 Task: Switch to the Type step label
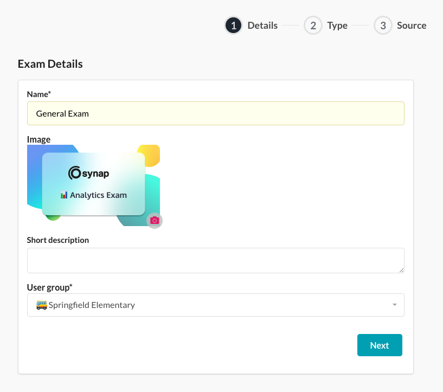click(337, 25)
